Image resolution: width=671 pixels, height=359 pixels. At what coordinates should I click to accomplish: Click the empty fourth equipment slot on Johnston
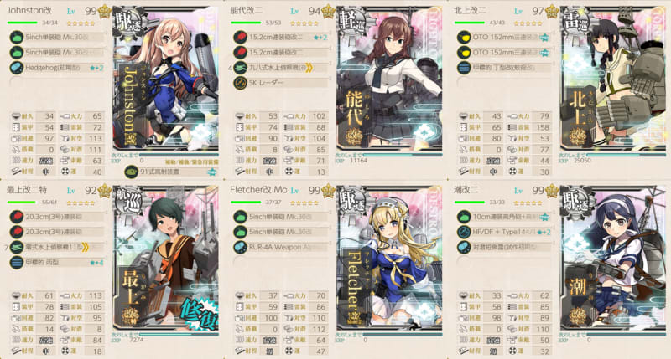pos(57,82)
